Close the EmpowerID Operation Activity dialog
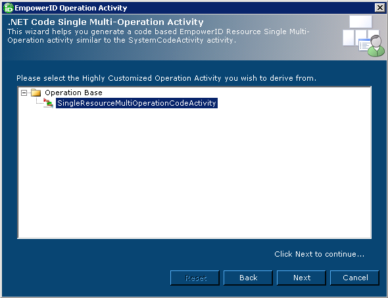Image resolution: width=388 pixels, height=298 pixels. [x=380, y=8]
